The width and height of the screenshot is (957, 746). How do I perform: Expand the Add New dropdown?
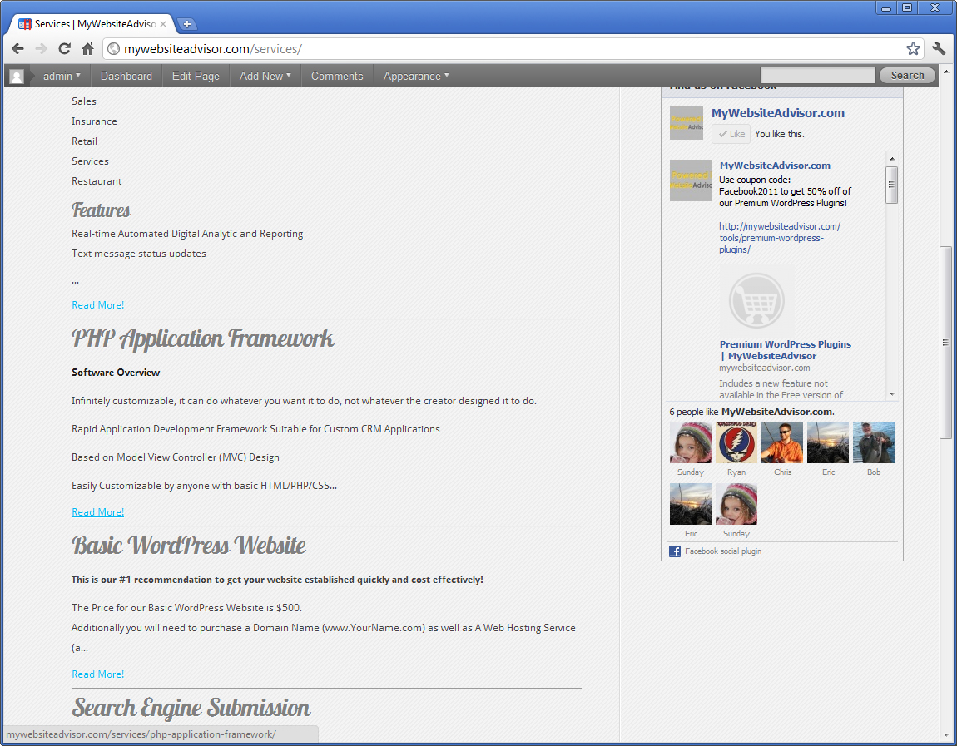pos(265,77)
